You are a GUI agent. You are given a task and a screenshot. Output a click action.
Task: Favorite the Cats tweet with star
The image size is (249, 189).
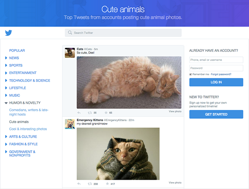(106, 113)
